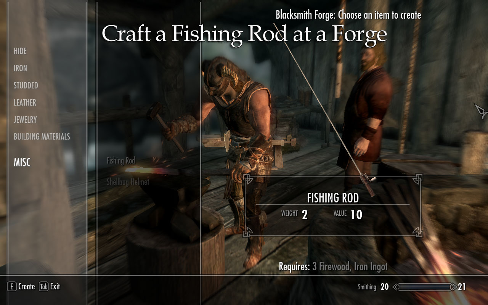Click the Smithing skill progress bar

(424, 287)
